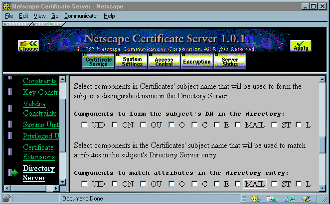Click the Choose folder icon button
Image resolution: width=330 pixels, height=204 pixels.
click(x=28, y=46)
